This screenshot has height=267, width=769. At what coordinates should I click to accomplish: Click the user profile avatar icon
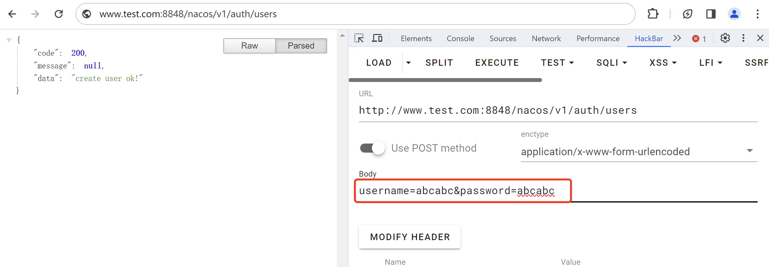(734, 14)
